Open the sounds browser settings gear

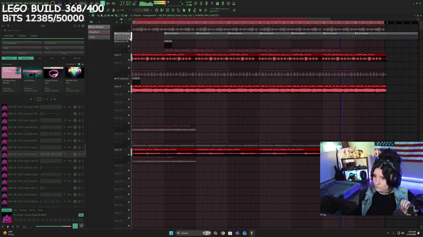[x=83, y=26]
